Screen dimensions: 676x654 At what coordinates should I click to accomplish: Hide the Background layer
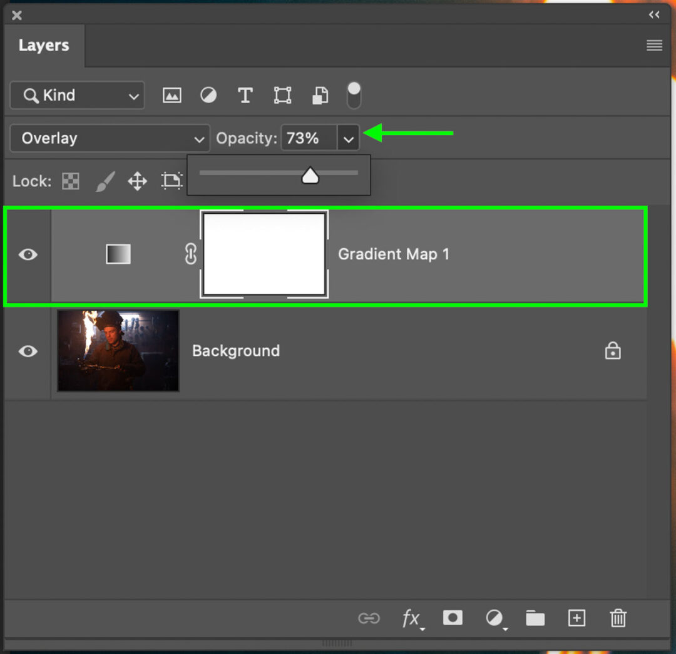(x=28, y=351)
